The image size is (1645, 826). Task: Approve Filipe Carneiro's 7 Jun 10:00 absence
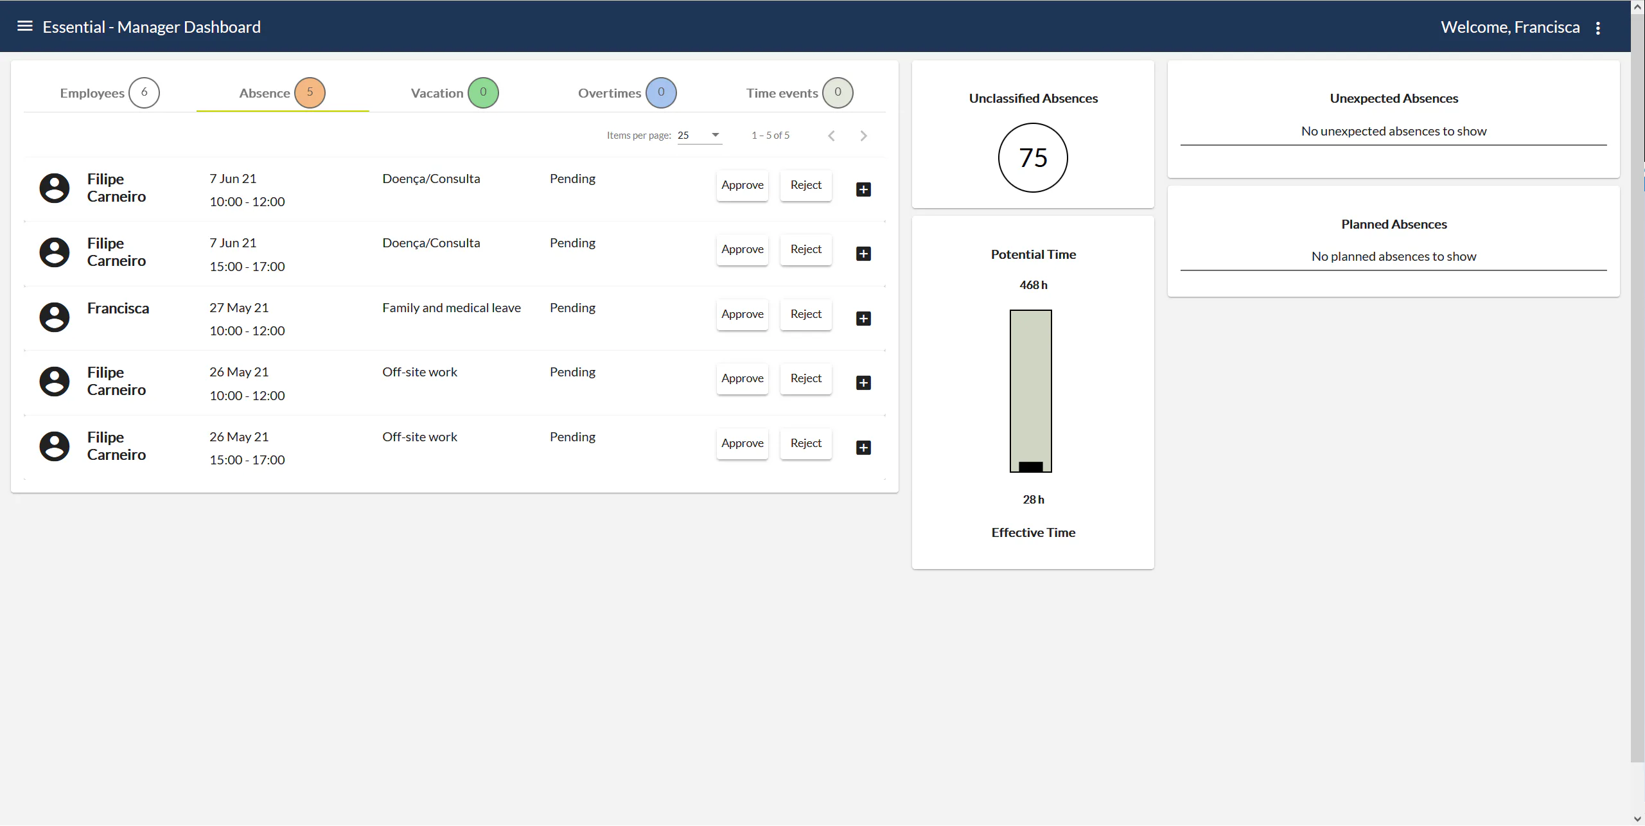742,185
